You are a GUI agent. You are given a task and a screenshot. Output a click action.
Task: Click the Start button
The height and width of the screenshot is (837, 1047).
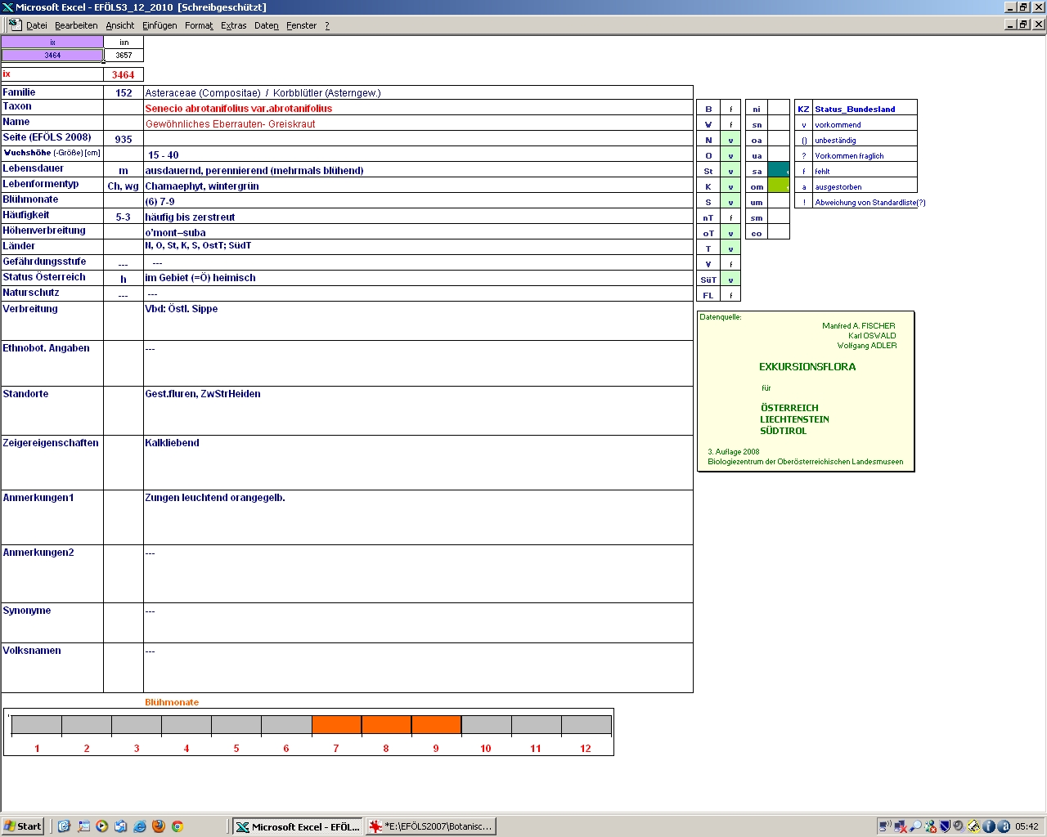(x=23, y=826)
